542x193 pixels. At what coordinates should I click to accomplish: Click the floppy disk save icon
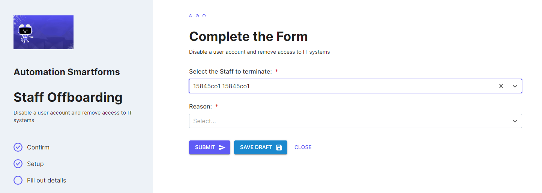[279, 148]
